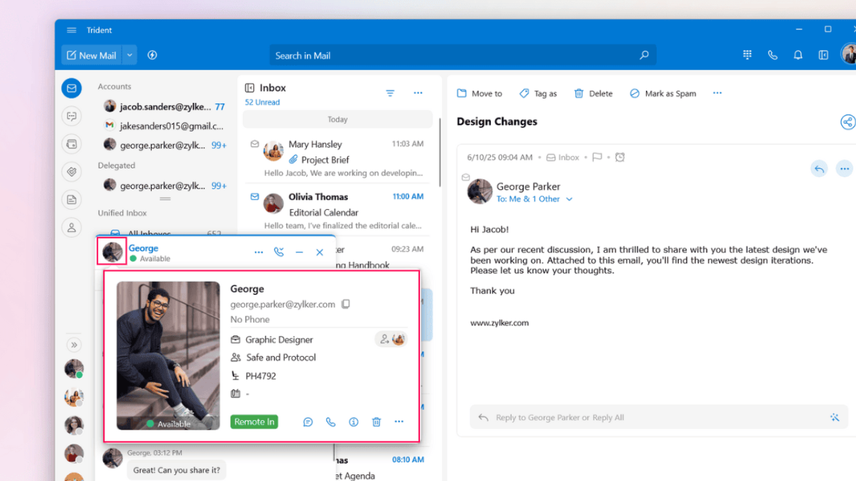
Task: Close the George chat popup
Action: tap(320, 253)
